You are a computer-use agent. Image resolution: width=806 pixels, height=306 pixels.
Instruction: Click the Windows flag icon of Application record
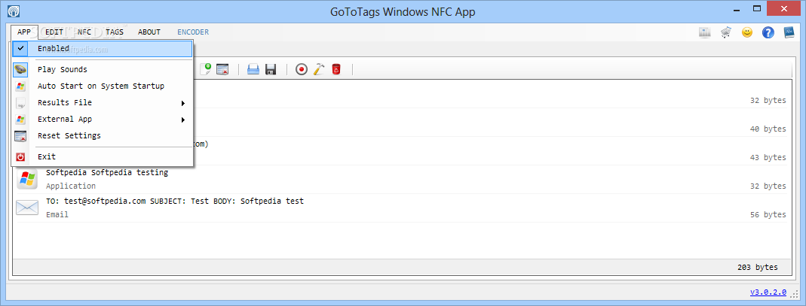pyautogui.click(x=26, y=179)
